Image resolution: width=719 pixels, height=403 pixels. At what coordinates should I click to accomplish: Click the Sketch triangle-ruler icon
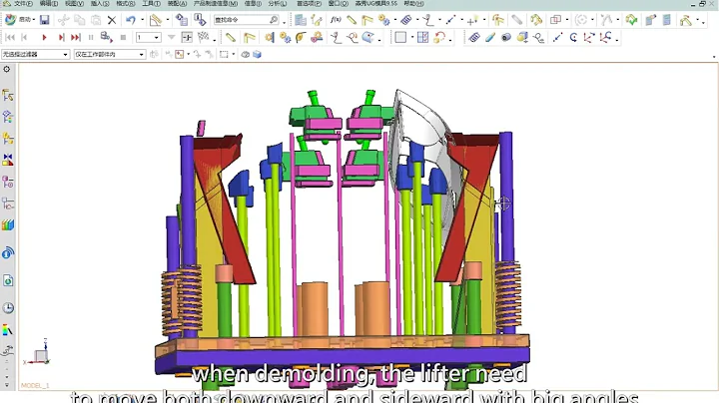(x=156, y=20)
